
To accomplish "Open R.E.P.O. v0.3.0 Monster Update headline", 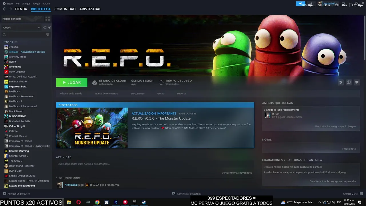I will pos(161,118).
